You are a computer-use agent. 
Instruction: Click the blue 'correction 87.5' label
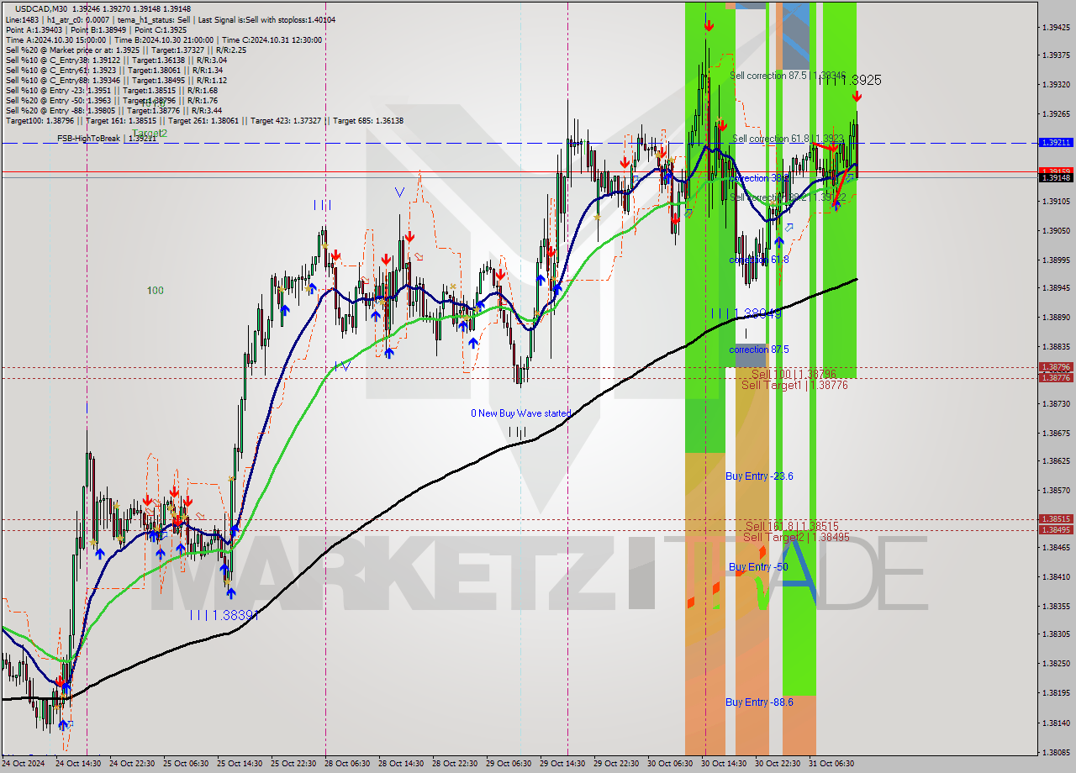[x=759, y=350]
